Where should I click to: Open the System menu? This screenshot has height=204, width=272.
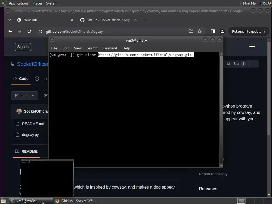click(52, 3)
